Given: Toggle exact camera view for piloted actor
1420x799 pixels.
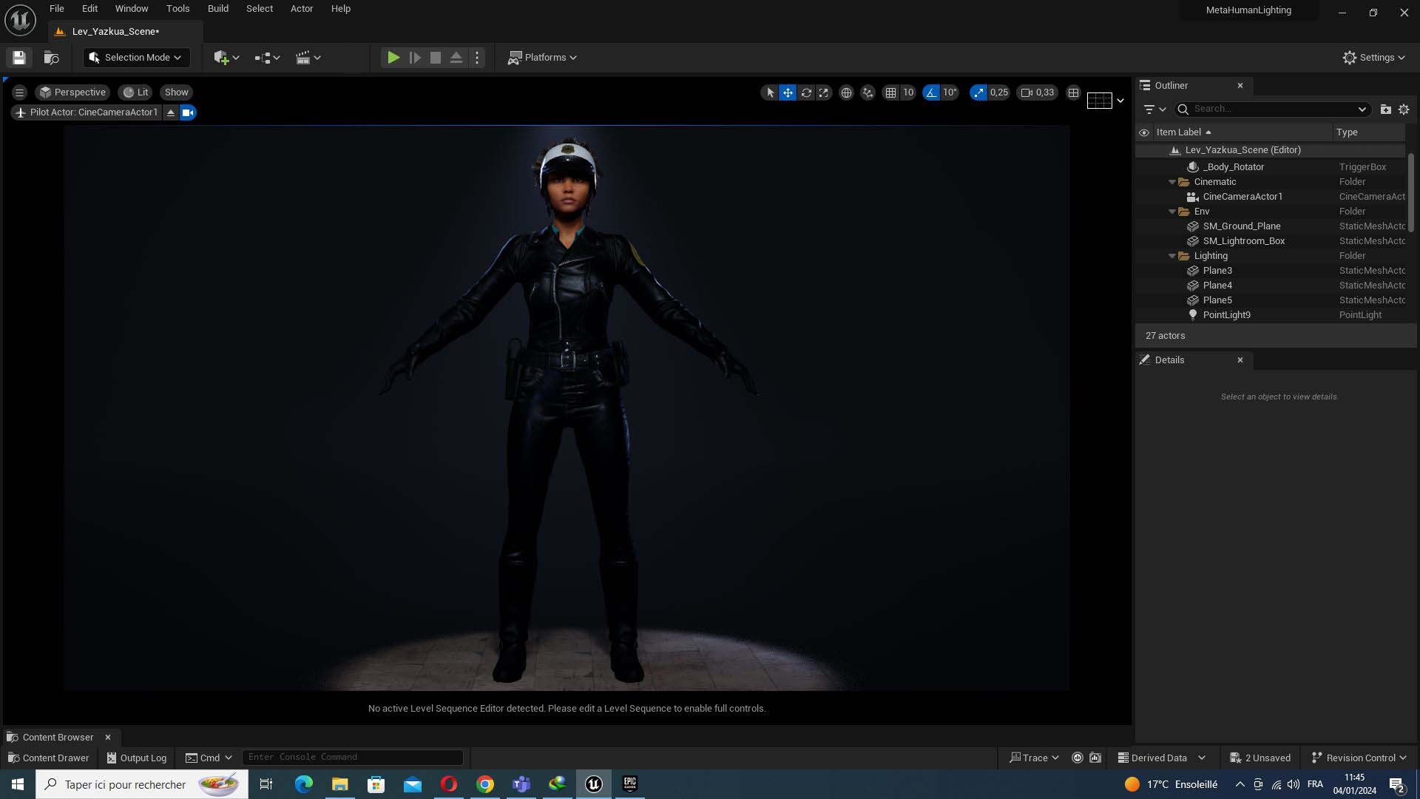Looking at the screenshot, I should tap(188, 112).
